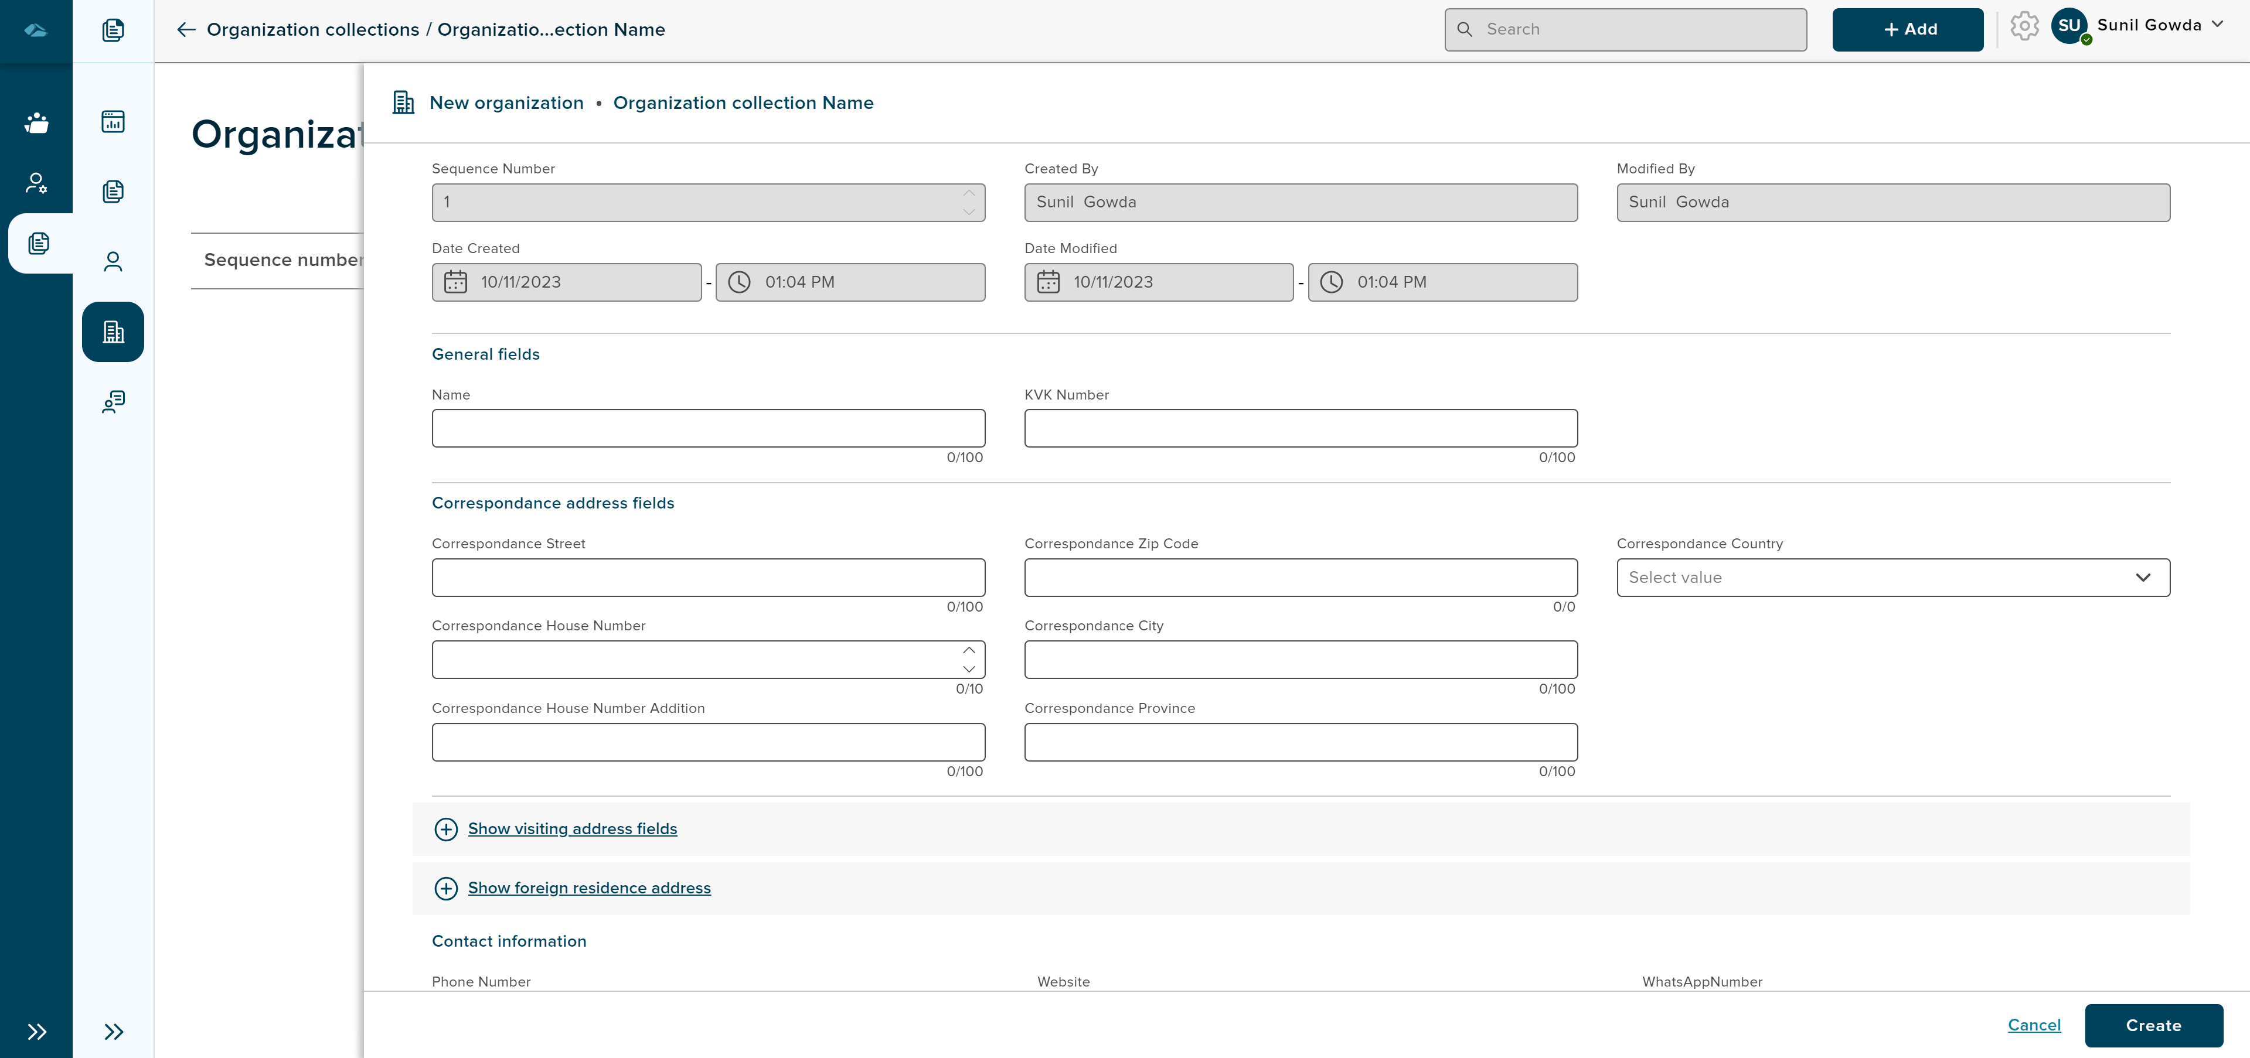The image size is (2250, 1058).
Task: Open the organizations building sidebar icon
Action: pyautogui.click(x=113, y=332)
